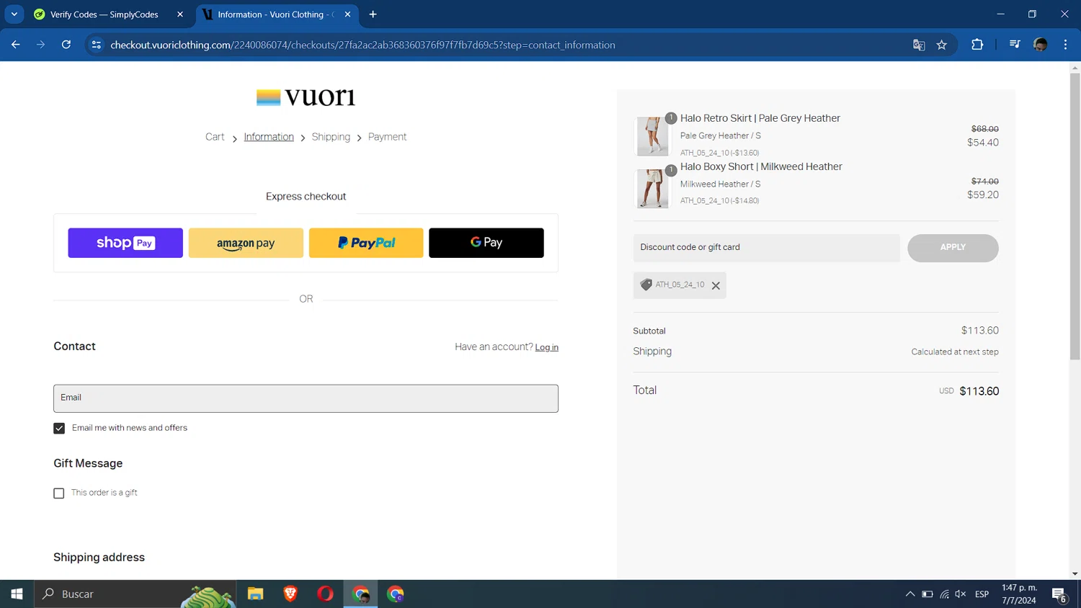The height and width of the screenshot is (608, 1081).
Task: Go back with browser back arrow
Action: [x=16, y=45]
